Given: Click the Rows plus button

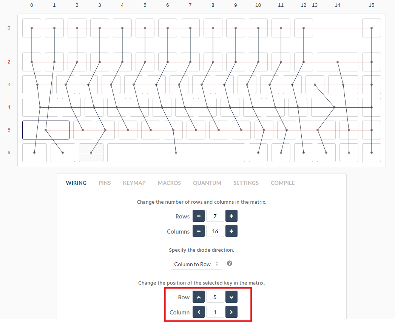Looking at the screenshot, I should pos(231,216).
